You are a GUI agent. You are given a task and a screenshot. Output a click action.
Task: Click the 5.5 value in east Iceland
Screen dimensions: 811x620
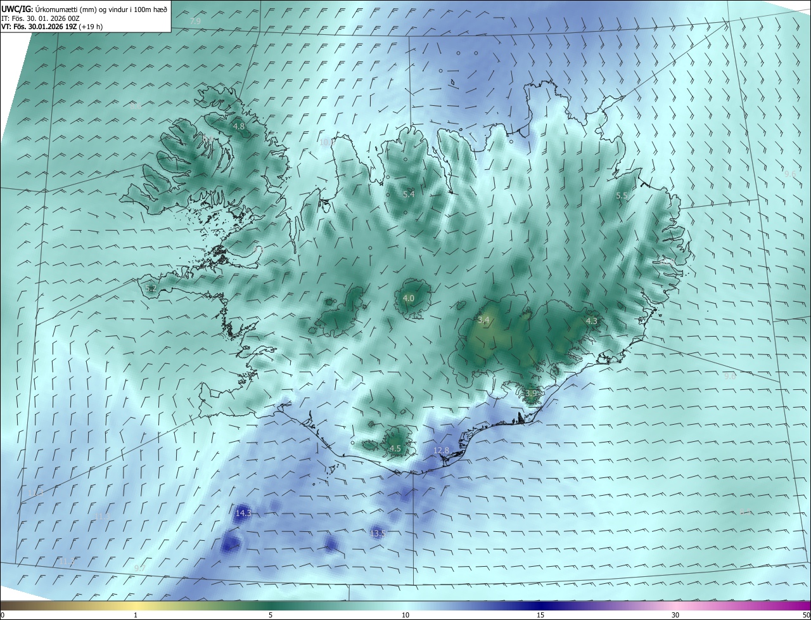pyautogui.click(x=622, y=196)
